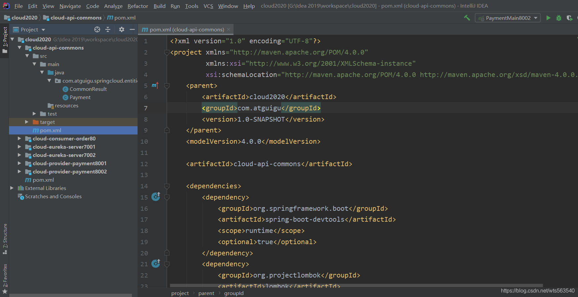
Task: Hide the Project panel minus icon
Action: 132,29
